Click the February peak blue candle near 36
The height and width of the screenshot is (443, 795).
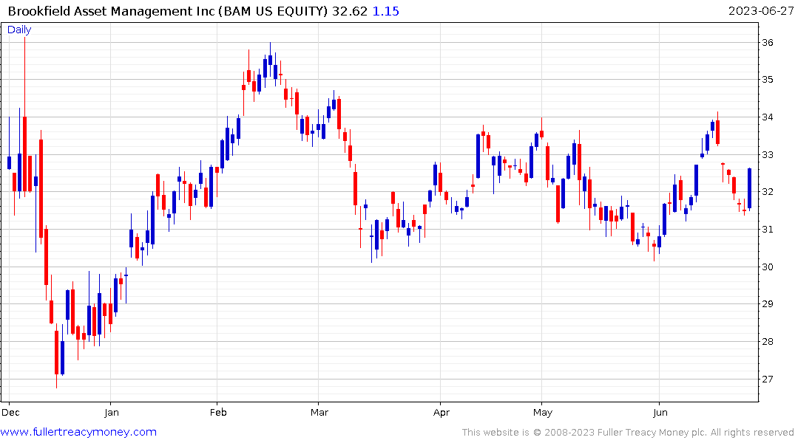(x=270, y=60)
